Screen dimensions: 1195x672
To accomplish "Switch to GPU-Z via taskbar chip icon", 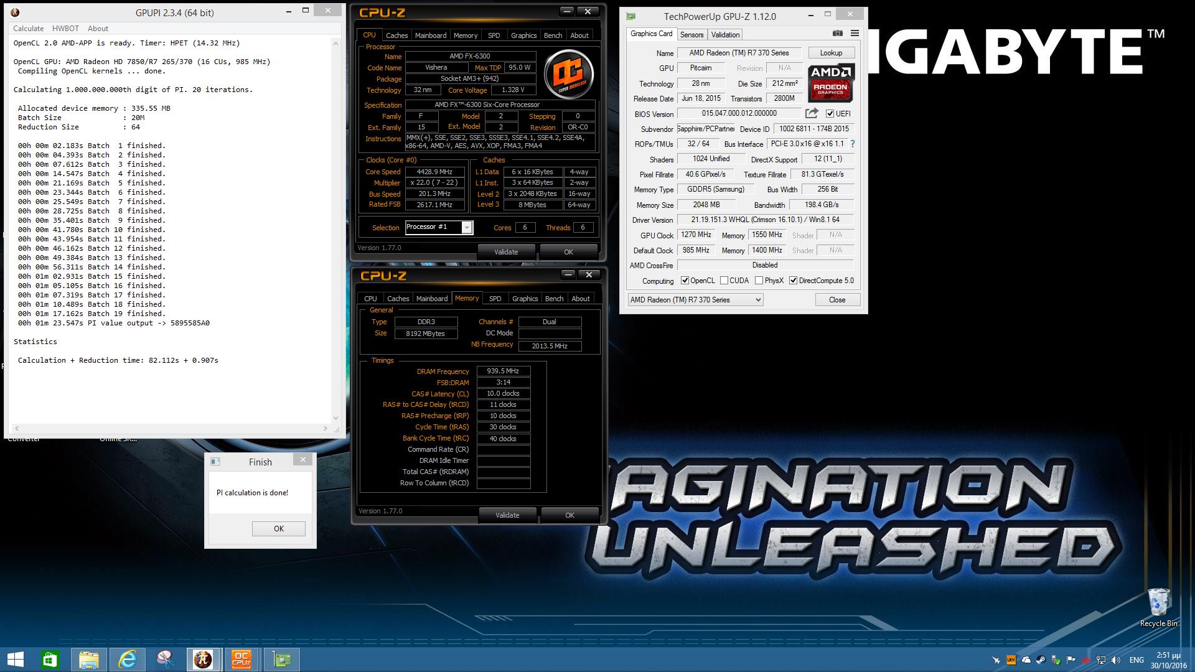I will pos(281,659).
